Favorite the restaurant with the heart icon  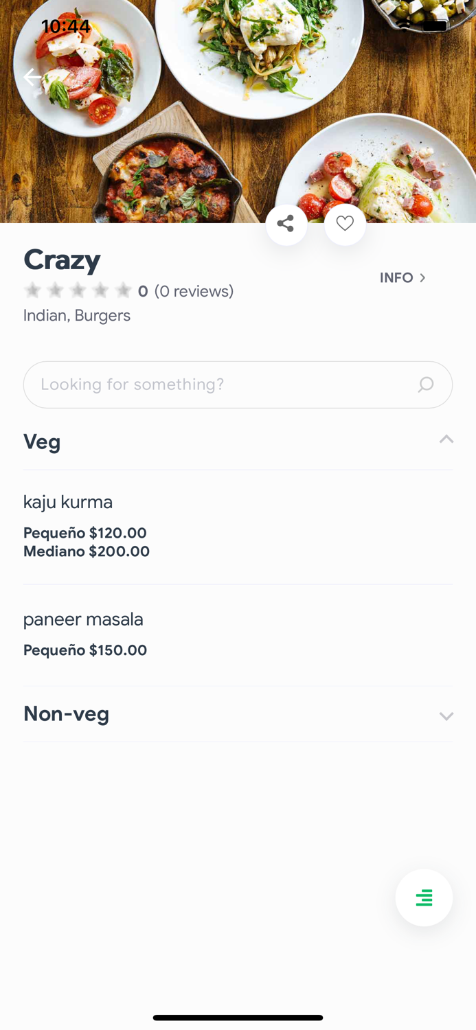click(345, 224)
